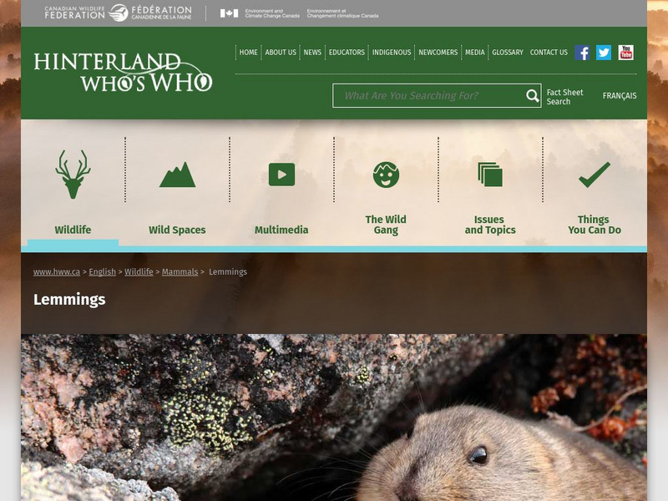This screenshot has height=501, width=668.
Task: Click the Mammals breadcrumb link
Action: [180, 272]
